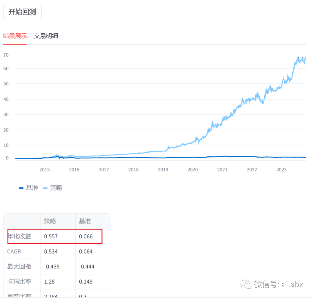Click the 2020 label on the chart x-axis

click(193, 169)
